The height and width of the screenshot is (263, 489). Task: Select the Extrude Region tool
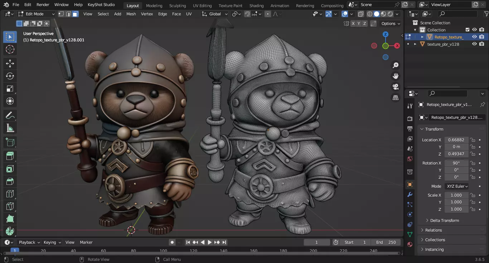10,156
